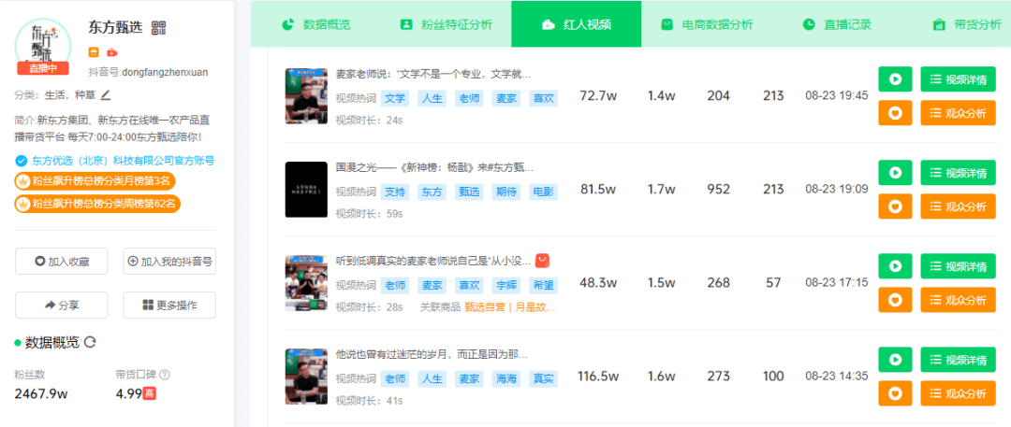This screenshot has height=427, width=1011.
Task: Play the 48.3w video with green button
Action: click(895, 266)
